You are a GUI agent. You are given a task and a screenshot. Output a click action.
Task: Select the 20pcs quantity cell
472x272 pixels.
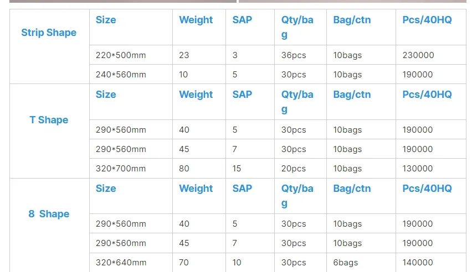(x=294, y=169)
